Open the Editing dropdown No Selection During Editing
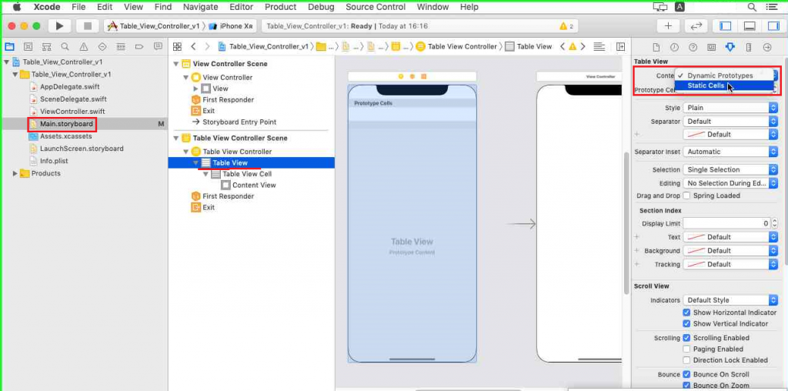Viewport: 788px width, 391px height. pyautogui.click(x=730, y=183)
